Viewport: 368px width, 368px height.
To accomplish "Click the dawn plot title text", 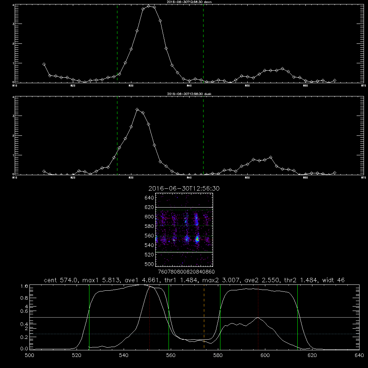I will [x=189, y=2].
